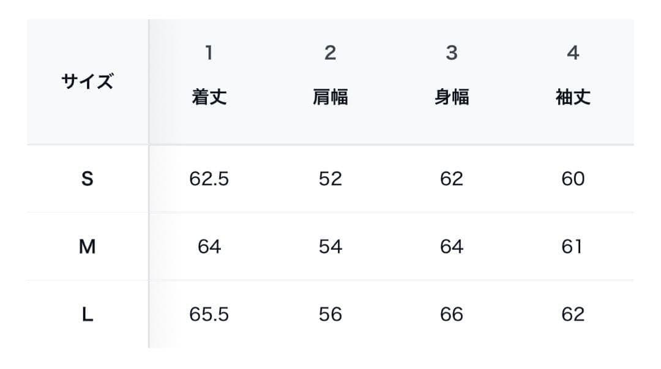Click the column number 3 label
The image size is (661, 369).
tap(452, 53)
